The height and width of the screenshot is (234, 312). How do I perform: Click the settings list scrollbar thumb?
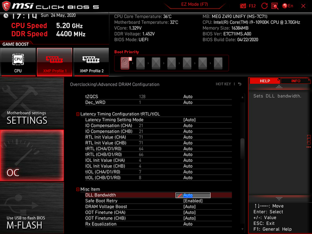click(x=242, y=148)
